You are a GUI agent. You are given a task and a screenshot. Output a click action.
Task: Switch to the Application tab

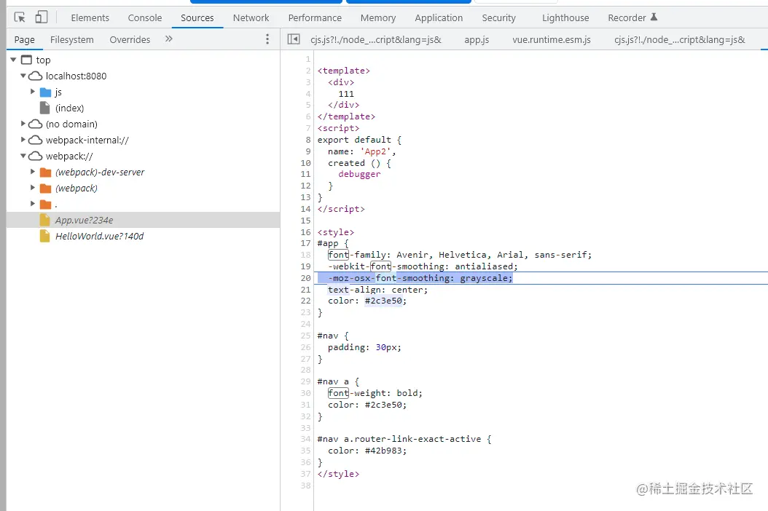point(439,18)
